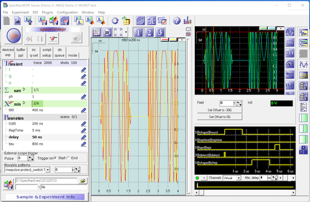Click the file name input field
The height and width of the screenshot is (202, 310).
click(64, 187)
